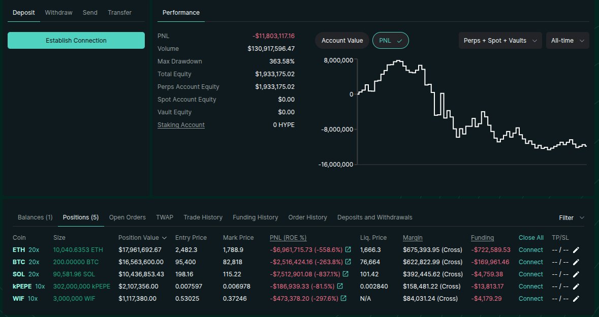Open the Staking Account link
The height and width of the screenshot is (317, 599).
181,124
